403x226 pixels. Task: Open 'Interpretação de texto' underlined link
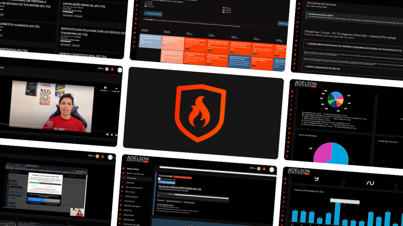[174, 190]
